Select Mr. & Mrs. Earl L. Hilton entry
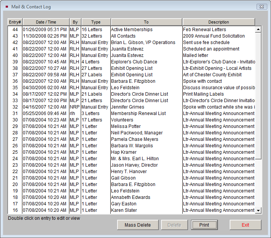Image resolution: width=271 pixels, height=238 pixels. click(x=132, y=159)
